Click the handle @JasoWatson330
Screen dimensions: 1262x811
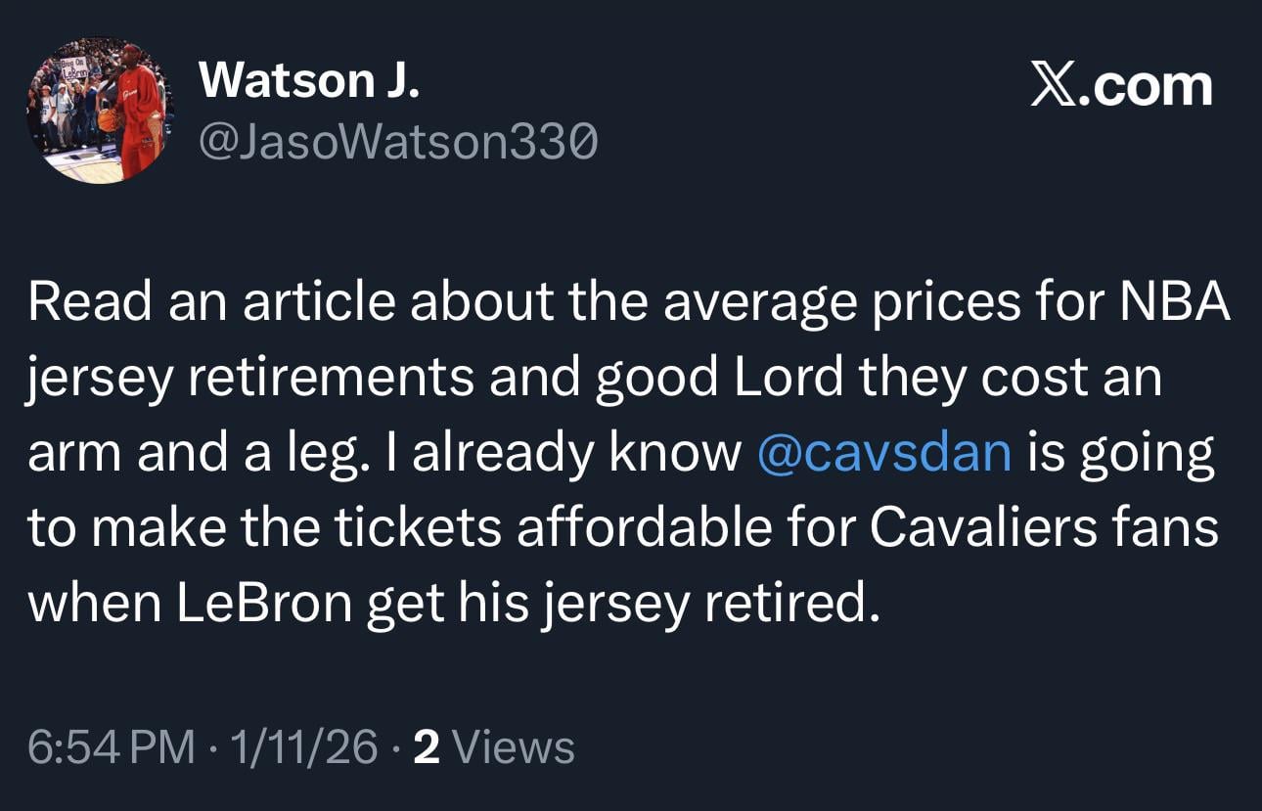coord(396,143)
